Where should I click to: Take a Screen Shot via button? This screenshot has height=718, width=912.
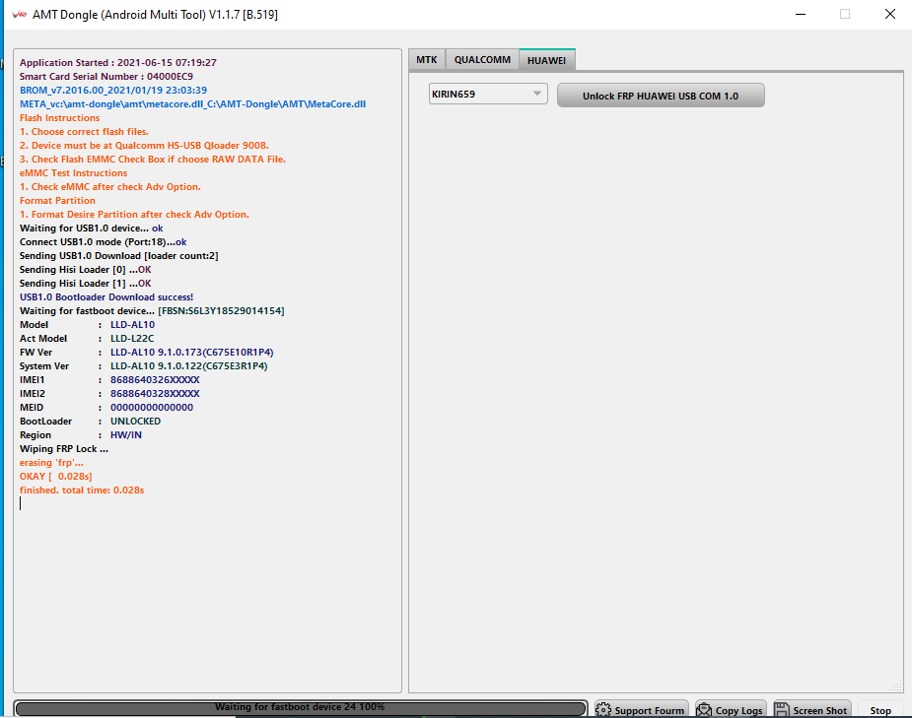coord(810,710)
